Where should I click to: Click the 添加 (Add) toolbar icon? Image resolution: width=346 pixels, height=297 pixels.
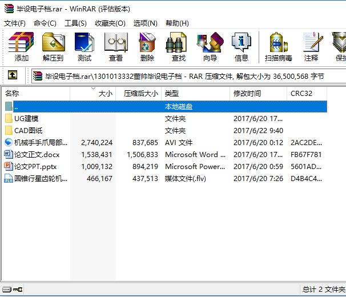point(21,42)
